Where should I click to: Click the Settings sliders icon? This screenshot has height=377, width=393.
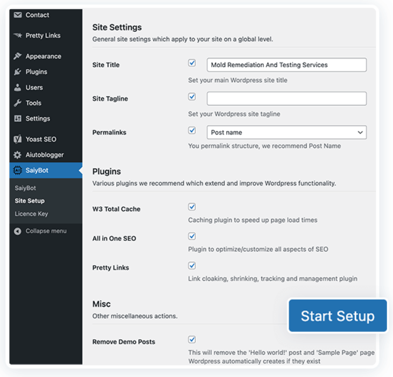pos(18,118)
